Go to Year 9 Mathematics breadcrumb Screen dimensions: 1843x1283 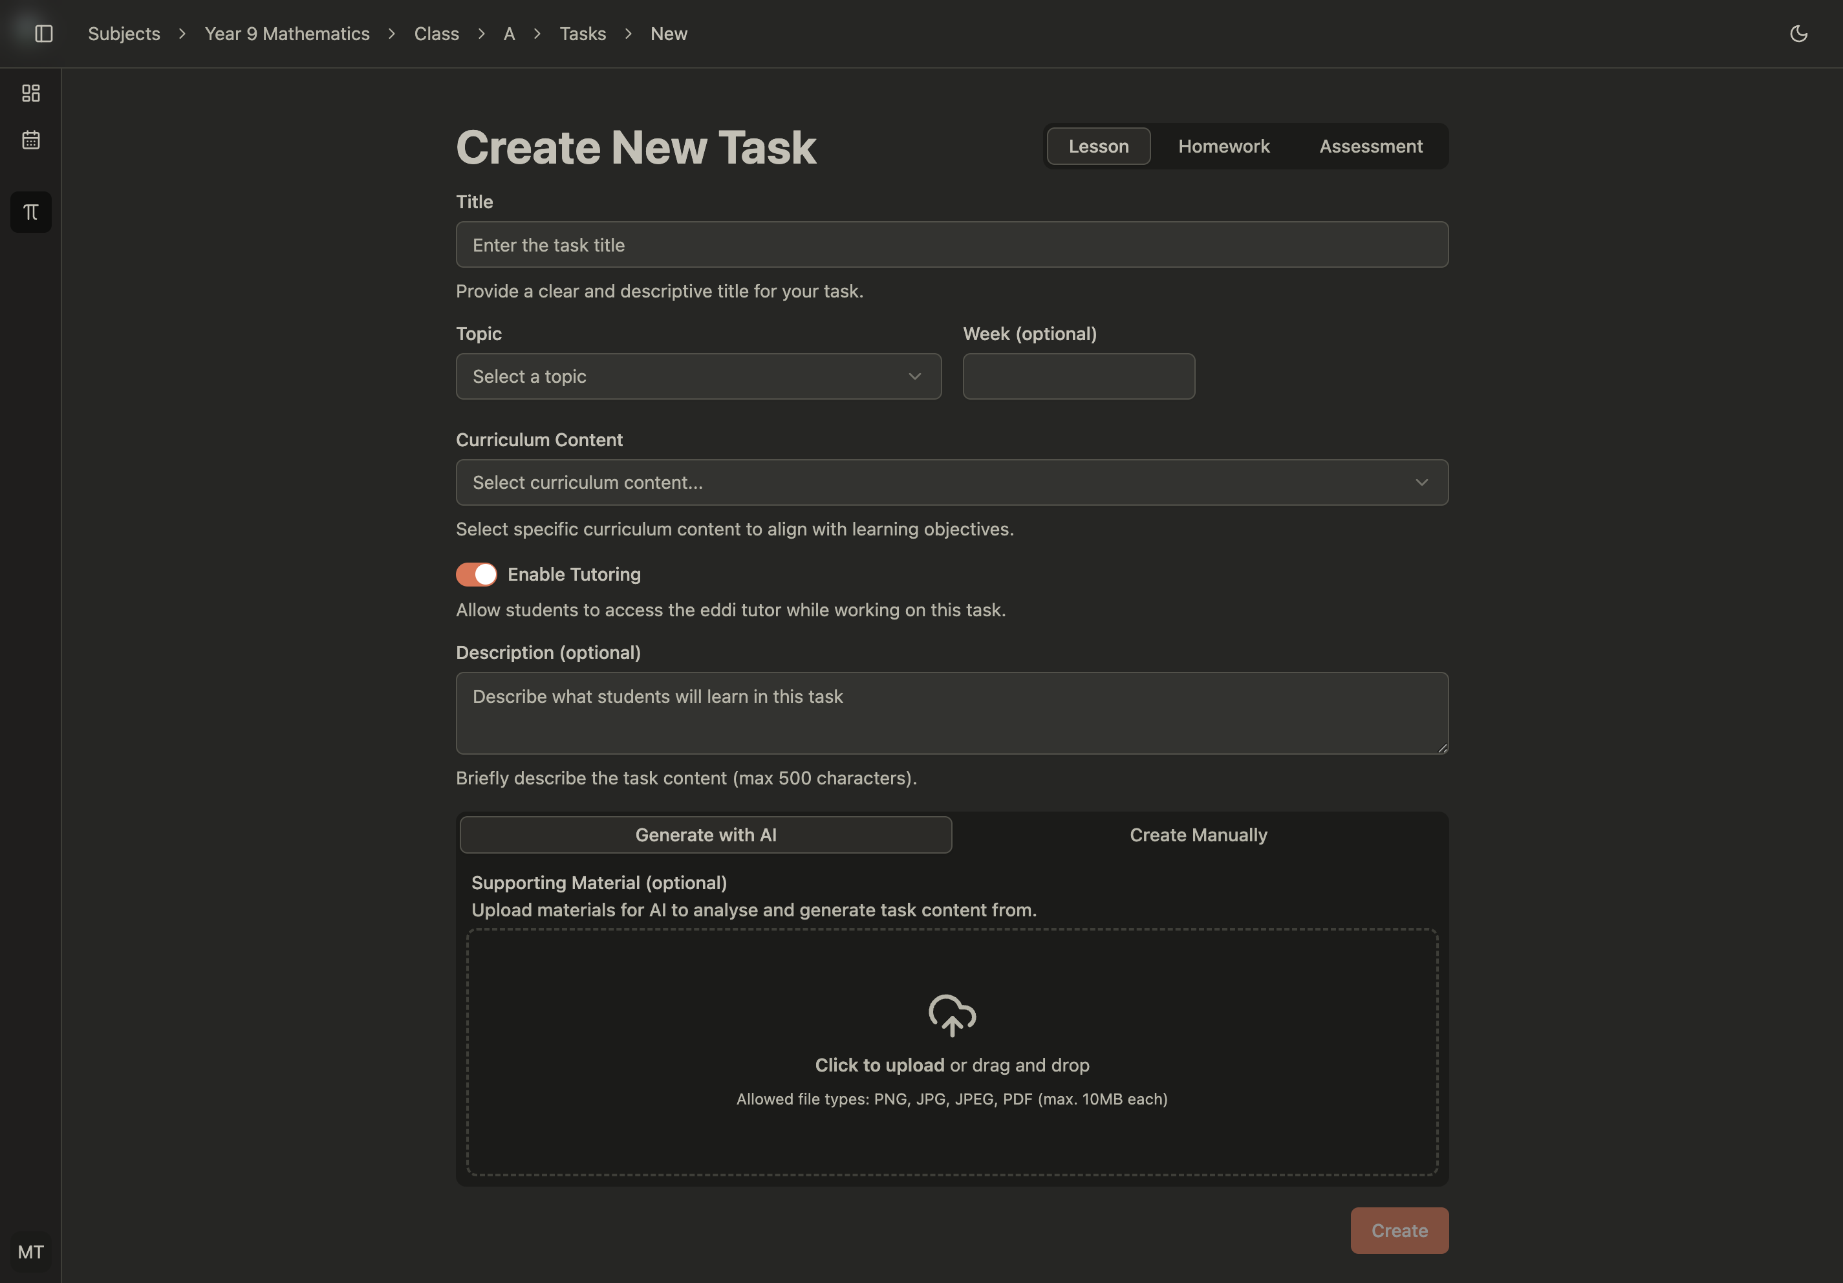(x=286, y=34)
